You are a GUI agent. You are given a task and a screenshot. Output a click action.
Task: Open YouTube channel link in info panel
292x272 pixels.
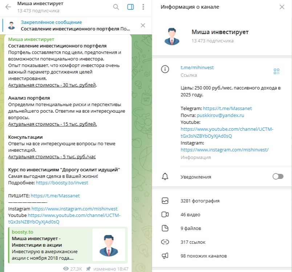click(227, 133)
